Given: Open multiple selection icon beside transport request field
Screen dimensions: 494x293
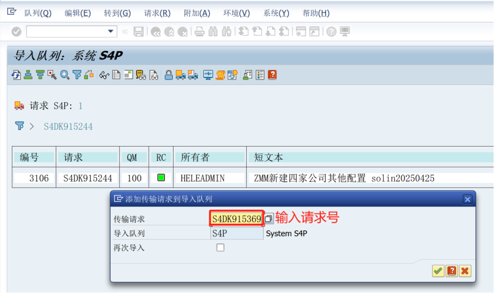Looking at the screenshot, I should point(269,218).
